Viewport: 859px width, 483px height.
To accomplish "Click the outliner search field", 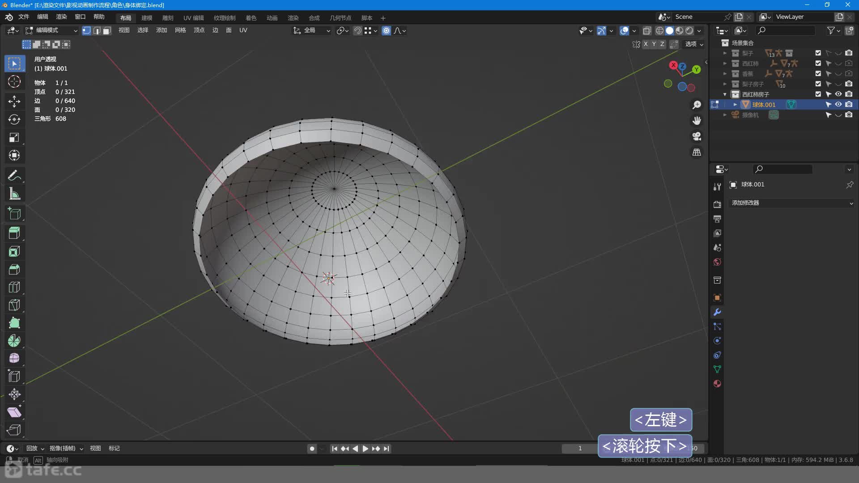I will point(785,30).
